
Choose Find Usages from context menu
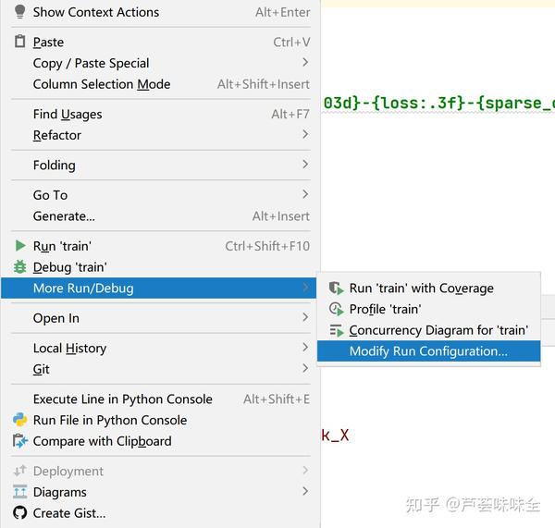(68, 114)
